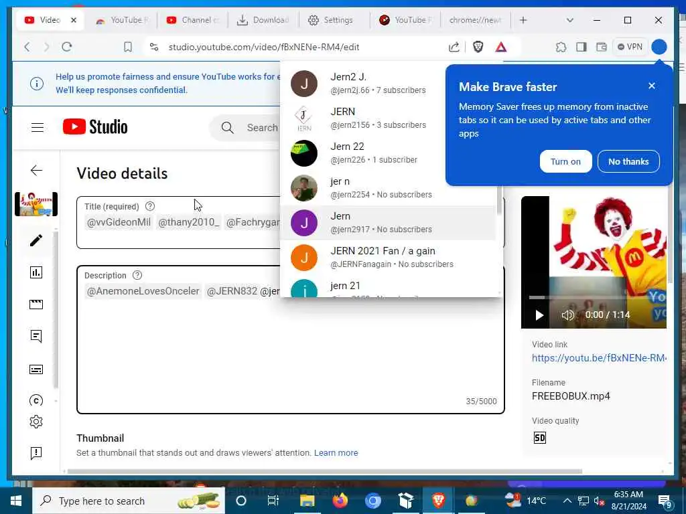Click the Learn more thumbnail link
686x514 pixels.
(336, 453)
